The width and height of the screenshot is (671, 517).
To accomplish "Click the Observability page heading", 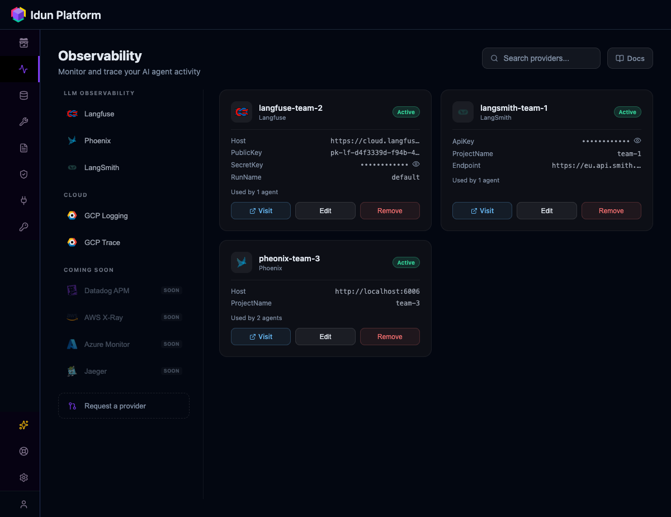I will pos(100,56).
